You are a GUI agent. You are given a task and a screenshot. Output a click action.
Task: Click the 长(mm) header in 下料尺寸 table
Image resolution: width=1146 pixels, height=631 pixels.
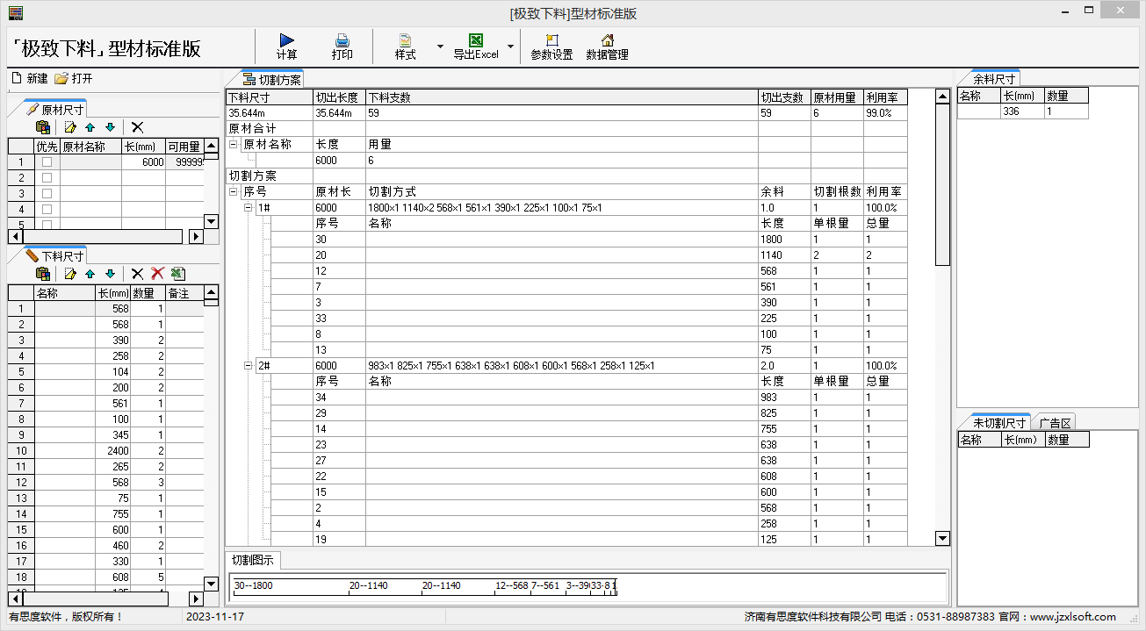(113, 293)
